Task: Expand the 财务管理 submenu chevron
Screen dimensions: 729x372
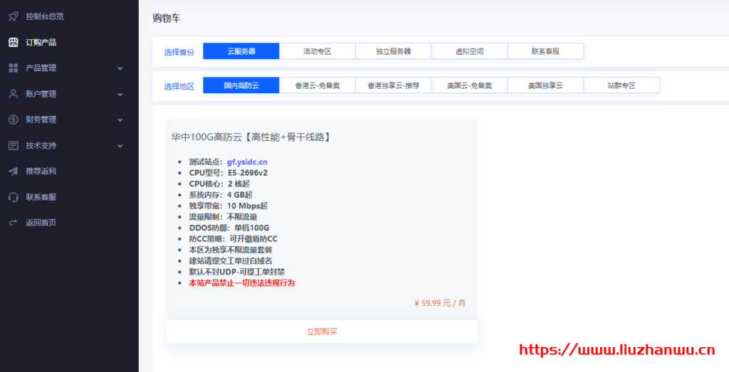Action: 120,119
